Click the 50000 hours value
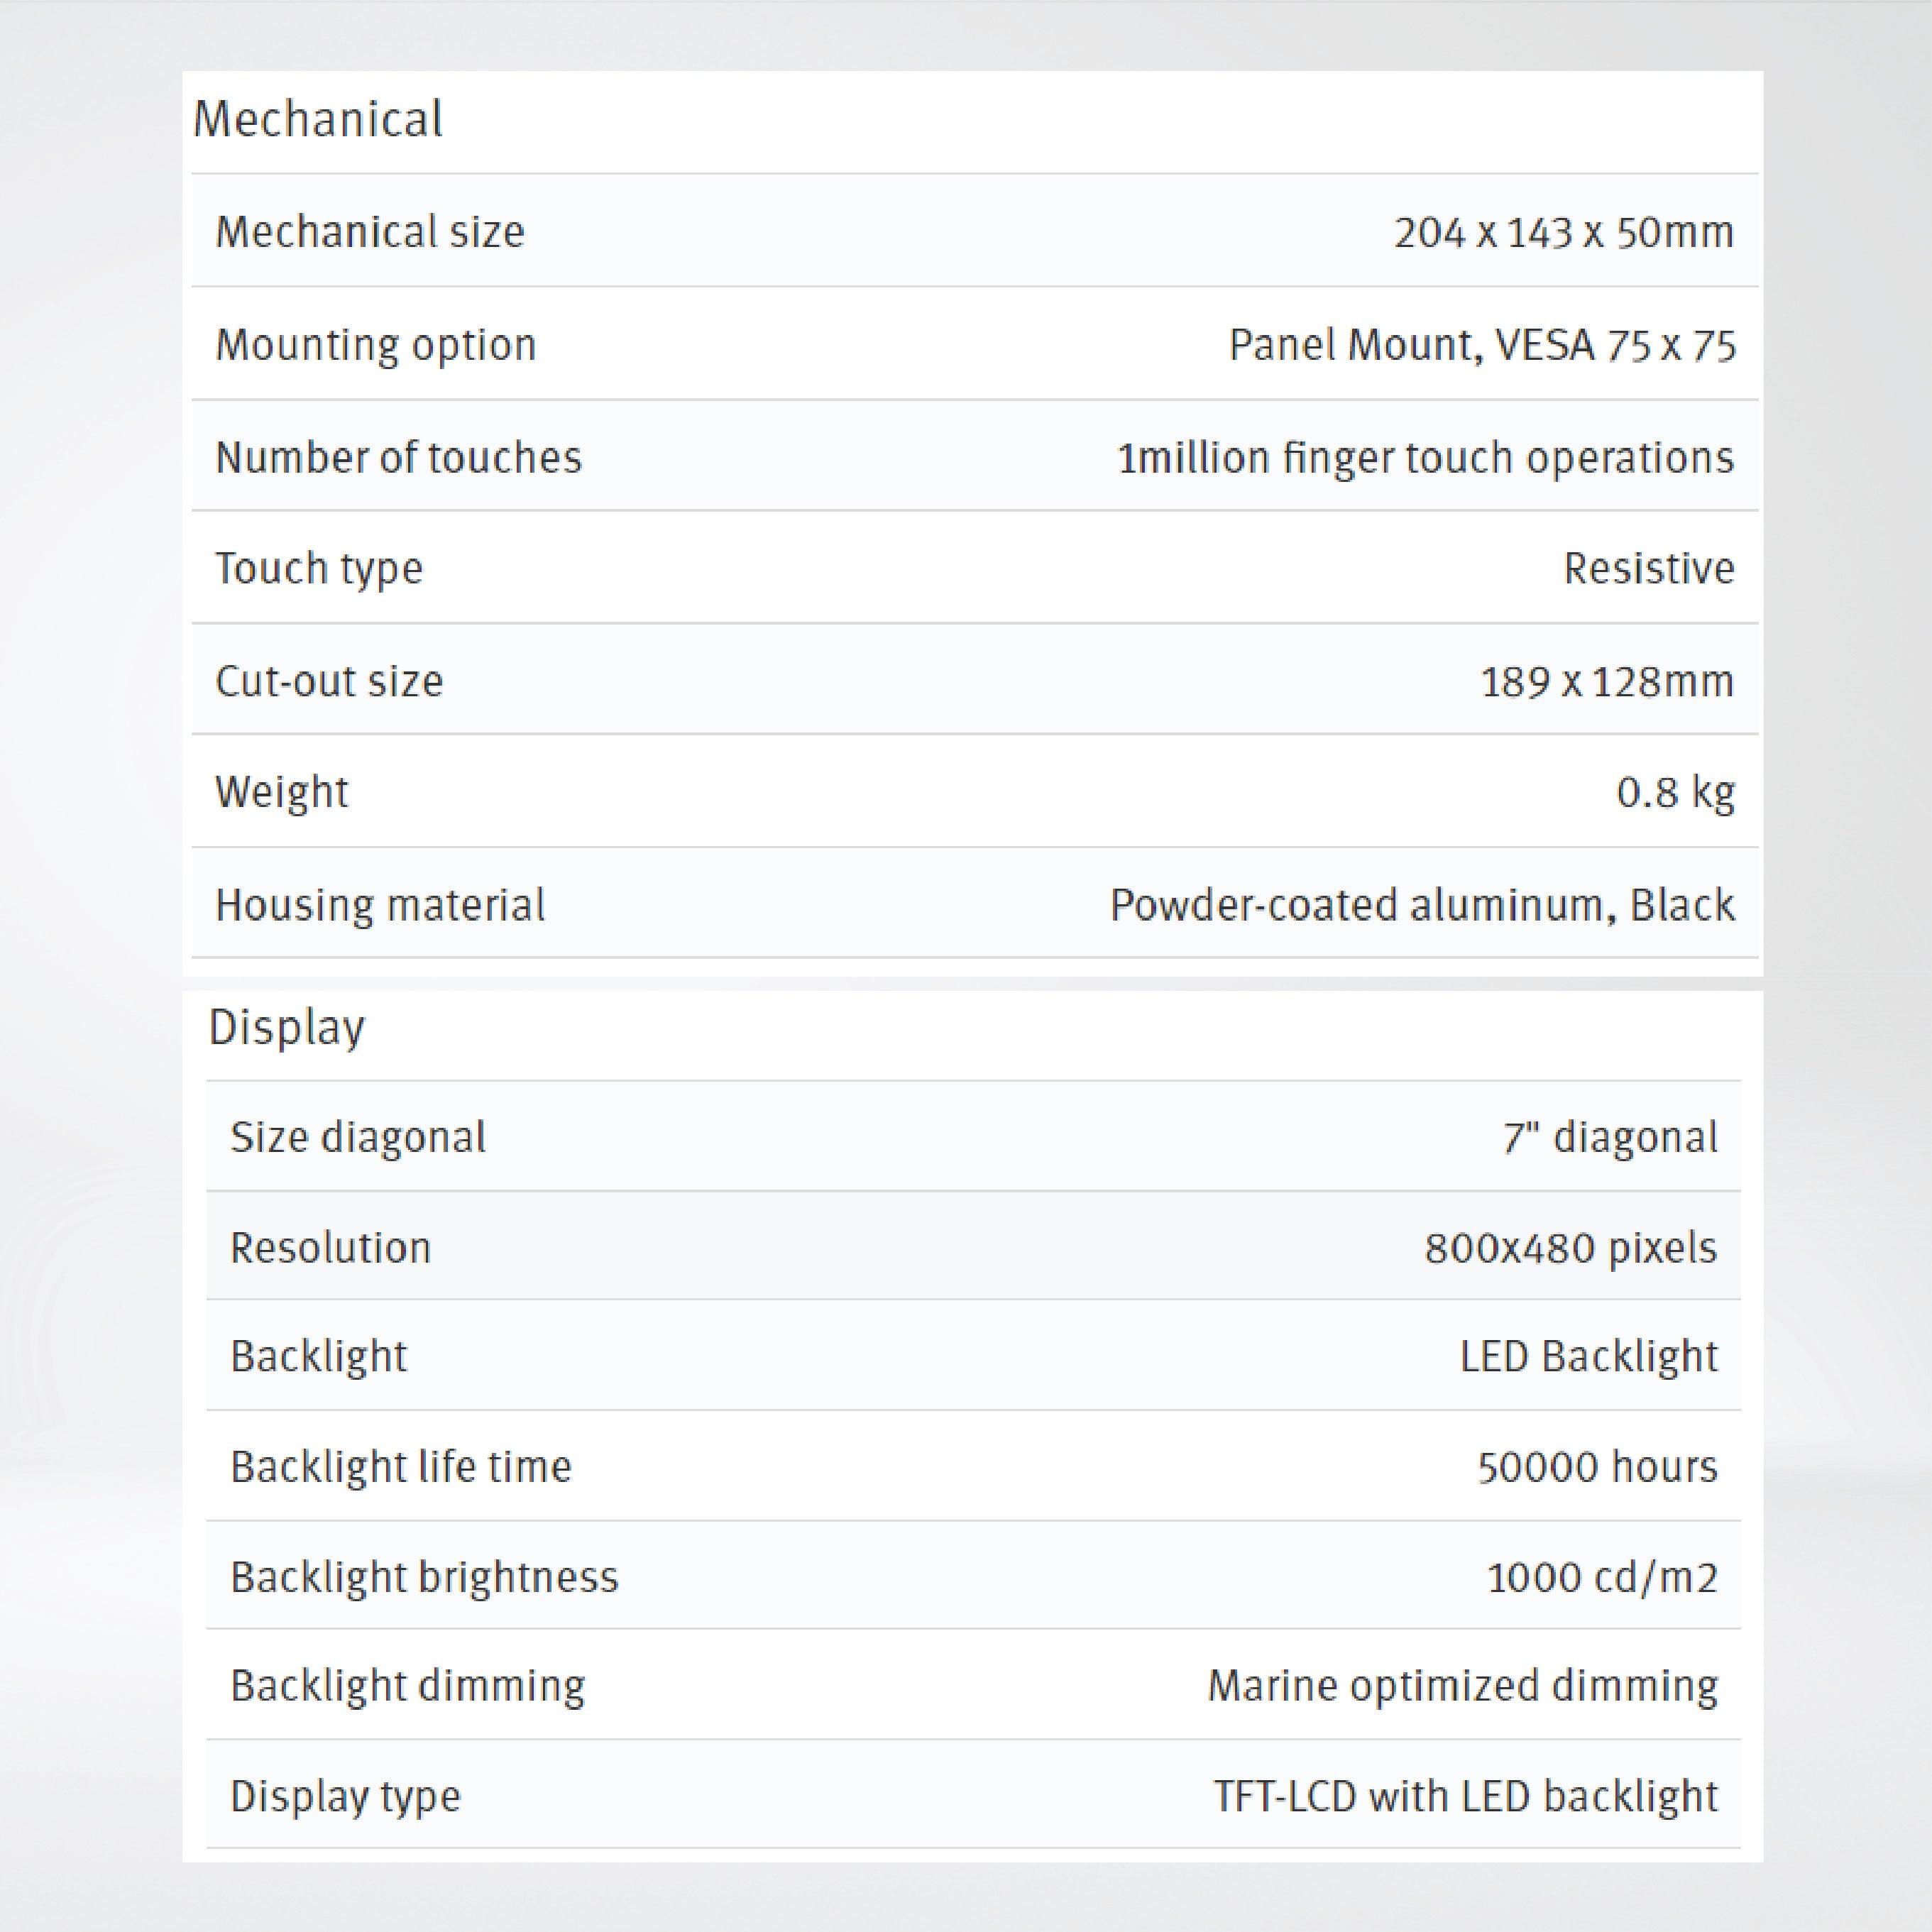This screenshot has width=1932, height=1932. coord(1597,1467)
